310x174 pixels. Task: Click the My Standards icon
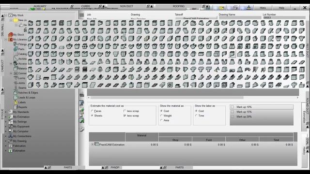[11, 112]
